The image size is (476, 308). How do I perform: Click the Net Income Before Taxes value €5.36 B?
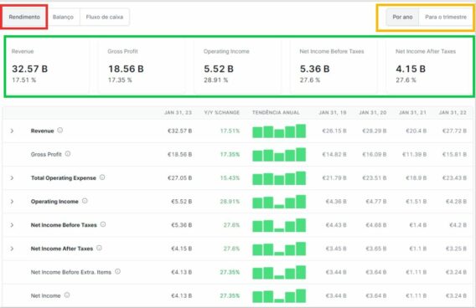(182, 225)
